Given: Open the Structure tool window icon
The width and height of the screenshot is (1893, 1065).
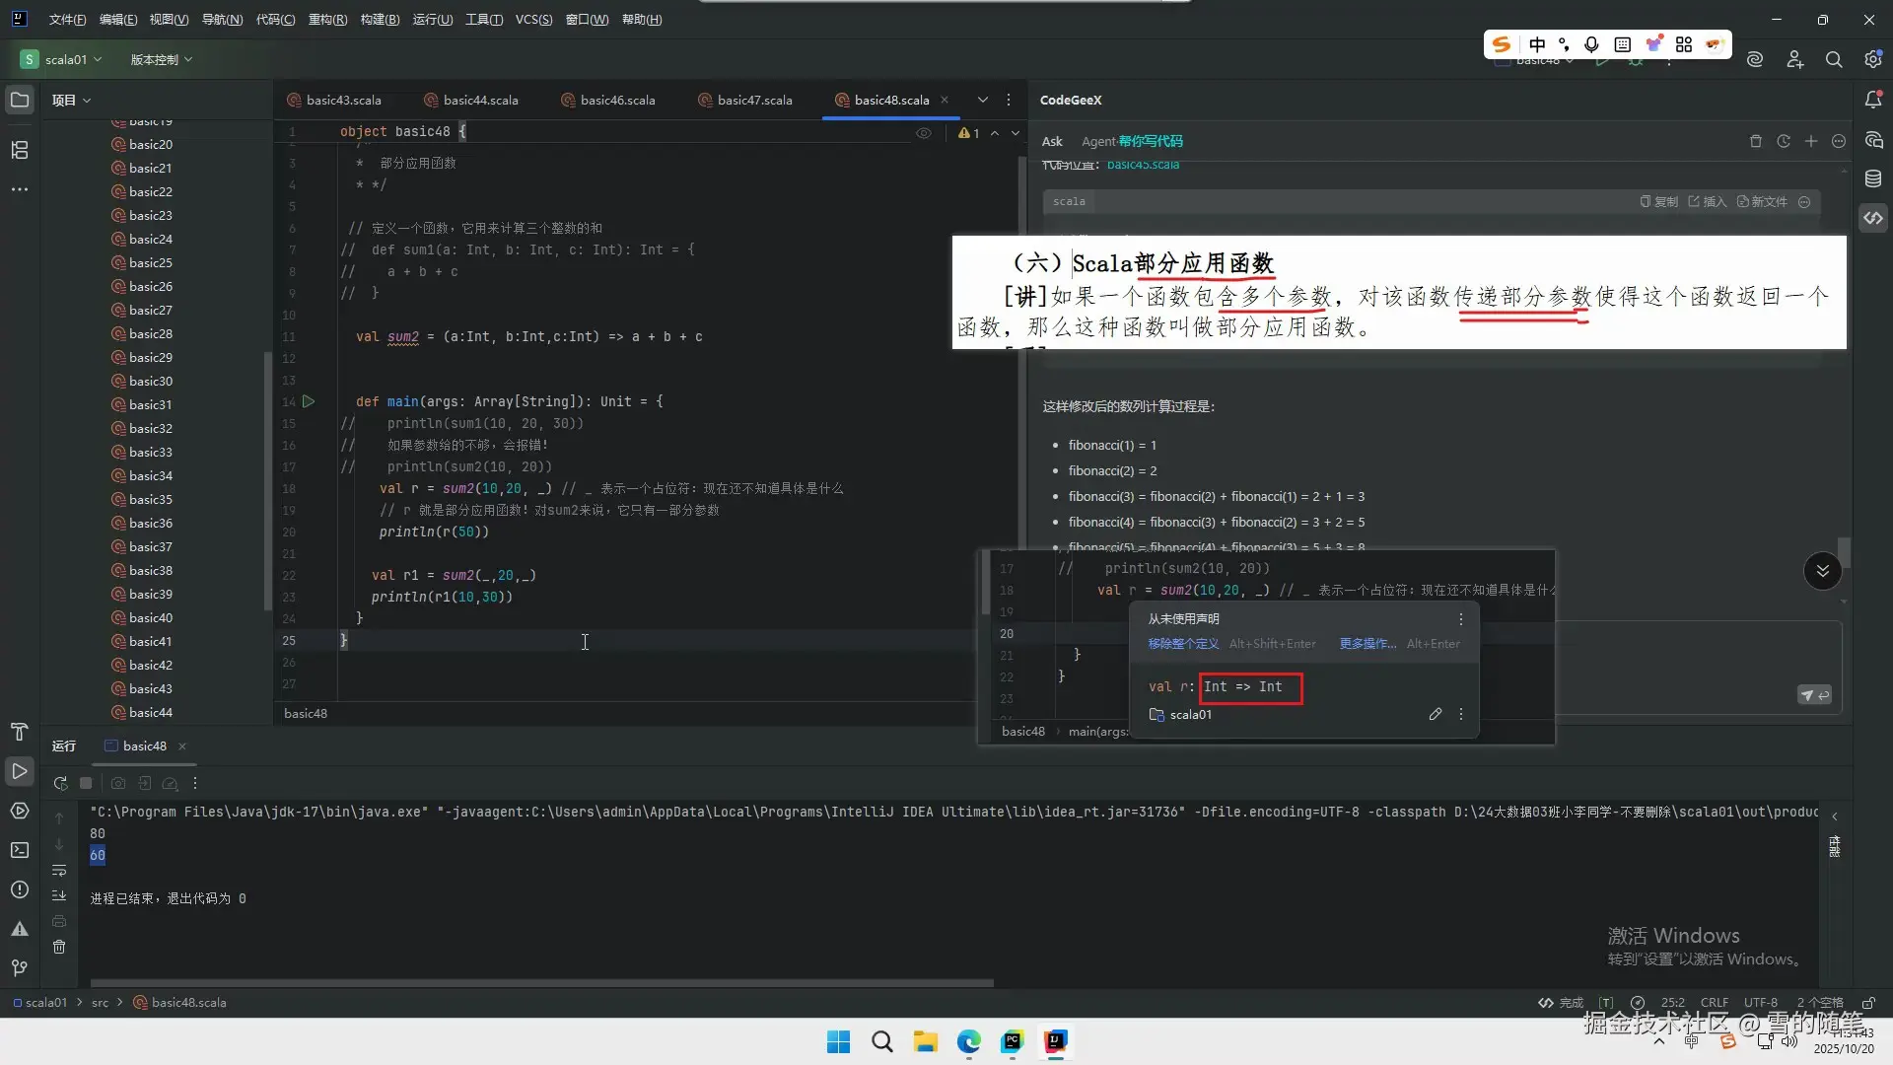Looking at the screenshot, I should pos(20,150).
